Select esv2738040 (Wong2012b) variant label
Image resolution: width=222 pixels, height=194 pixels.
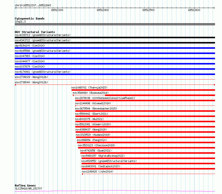tap(31, 82)
